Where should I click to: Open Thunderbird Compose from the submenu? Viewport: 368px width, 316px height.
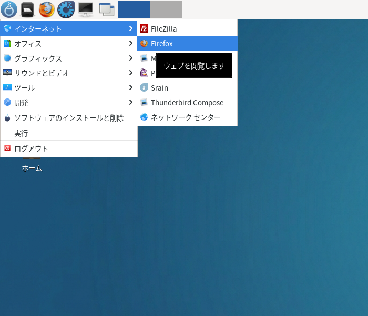pos(187,103)
